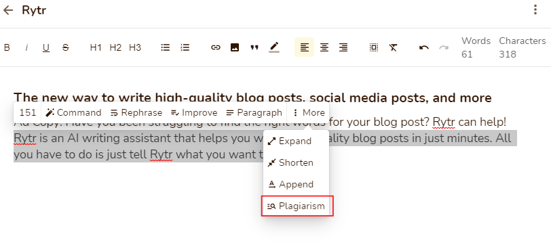Undo the last change
551x245 pixels.
click(424, 47)
